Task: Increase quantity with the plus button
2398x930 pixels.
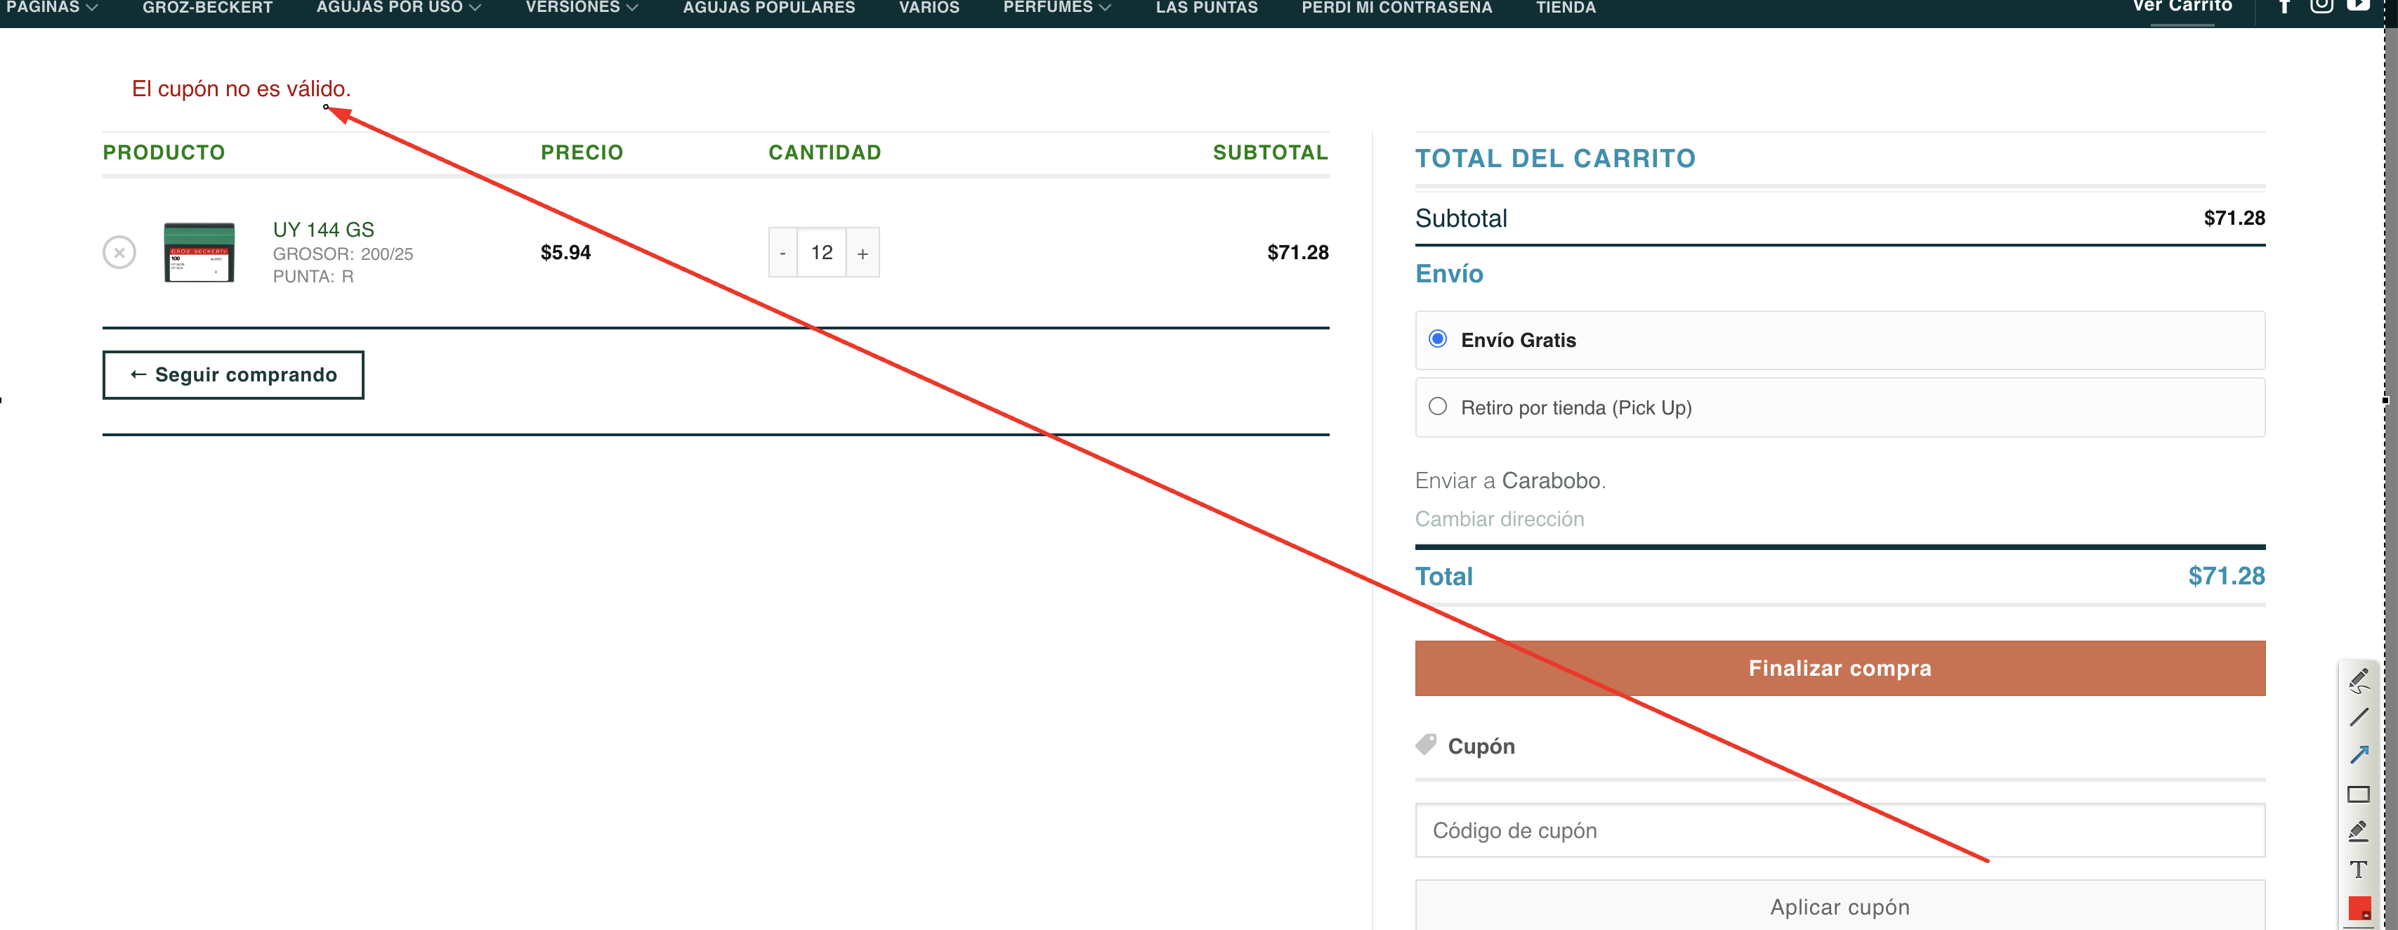Action: (x=863, y=253)
